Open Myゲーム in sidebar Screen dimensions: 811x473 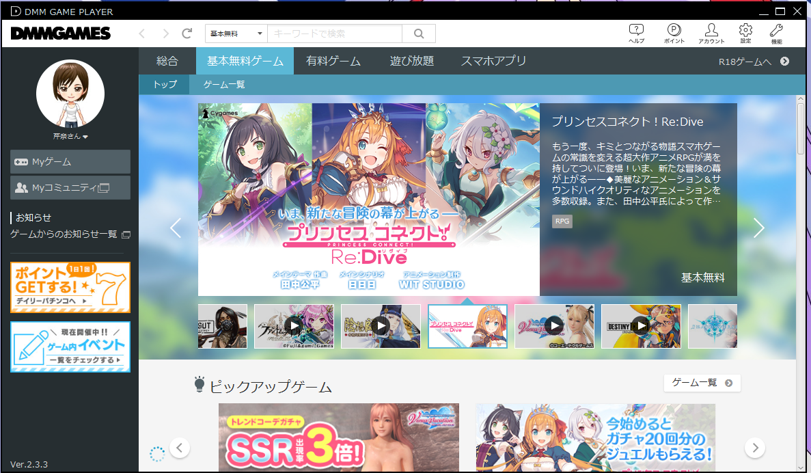click(x=70, y=162)
